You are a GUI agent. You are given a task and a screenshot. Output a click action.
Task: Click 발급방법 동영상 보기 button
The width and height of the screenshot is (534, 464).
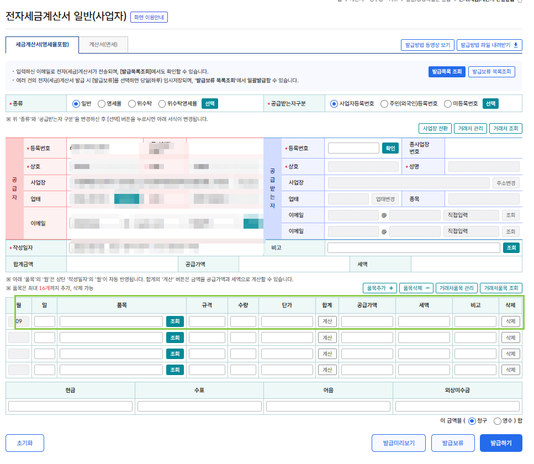[x=427, y=45]
